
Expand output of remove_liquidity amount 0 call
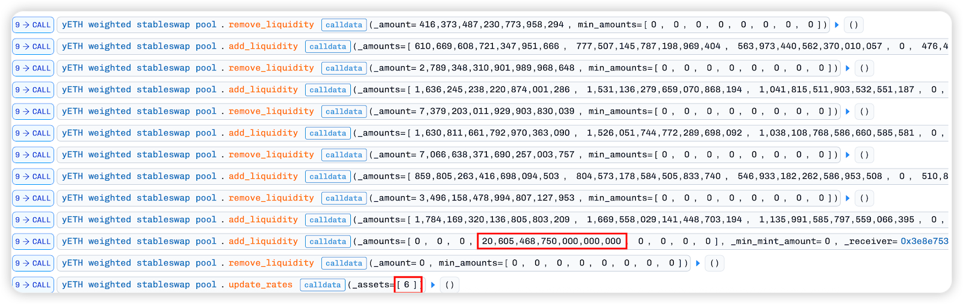698,264
